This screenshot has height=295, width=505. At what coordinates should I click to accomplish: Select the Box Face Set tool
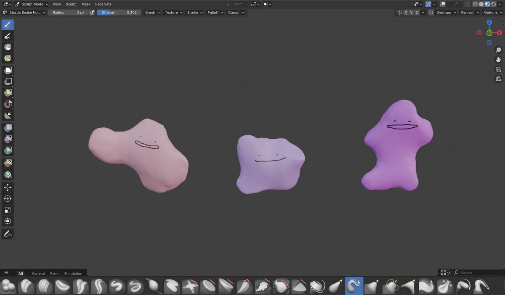(8, 93)
